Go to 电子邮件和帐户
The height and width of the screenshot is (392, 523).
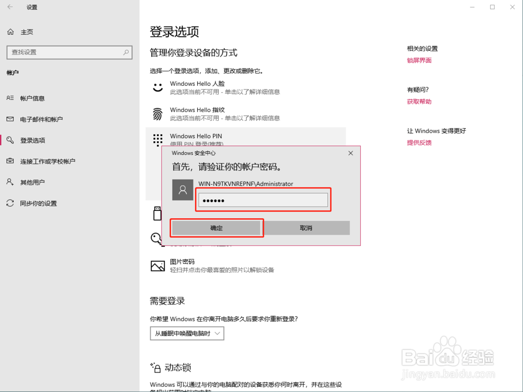click(41, 119)
